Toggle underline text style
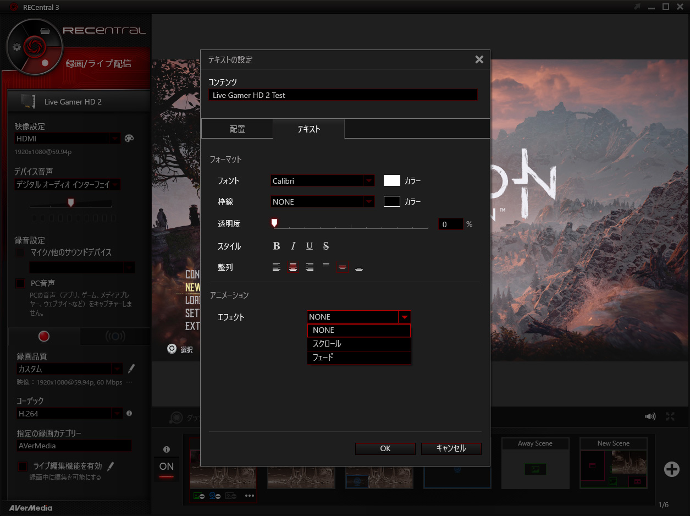This screenshot has width=690, height=516. (x=310, y=246)
